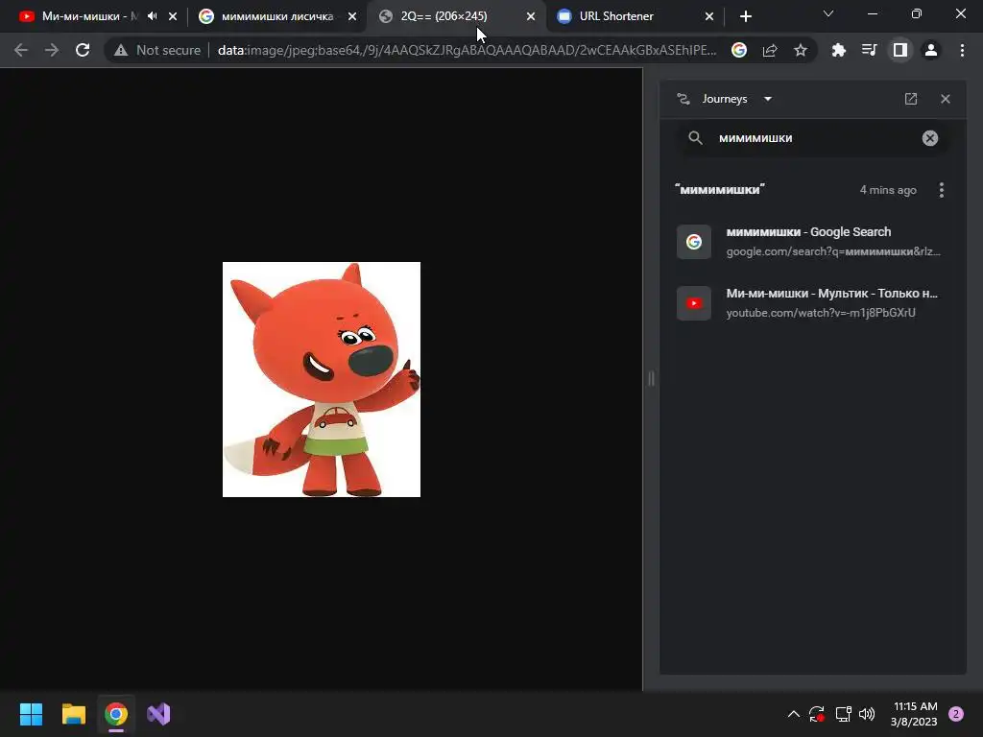983x737 pixels.
Task: Click the address bar URL field
Action: (x=467, y=50)
